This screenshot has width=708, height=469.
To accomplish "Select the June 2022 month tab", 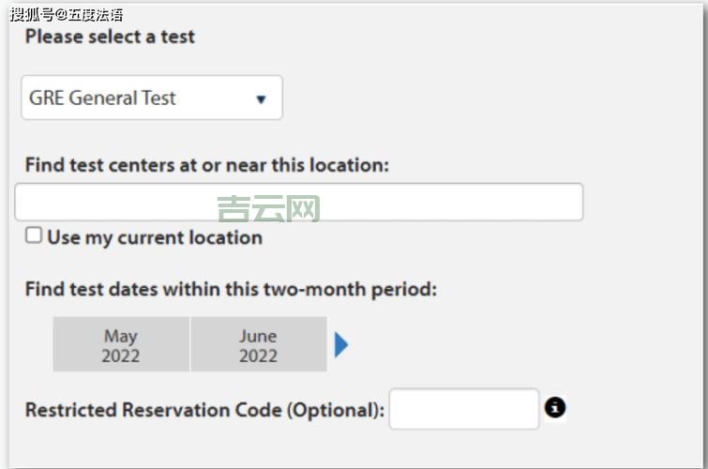I will (258, 344).
